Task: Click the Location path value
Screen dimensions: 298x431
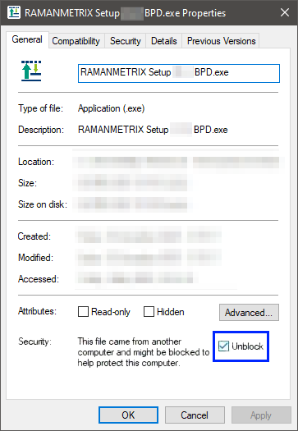Action: [178, 162]
